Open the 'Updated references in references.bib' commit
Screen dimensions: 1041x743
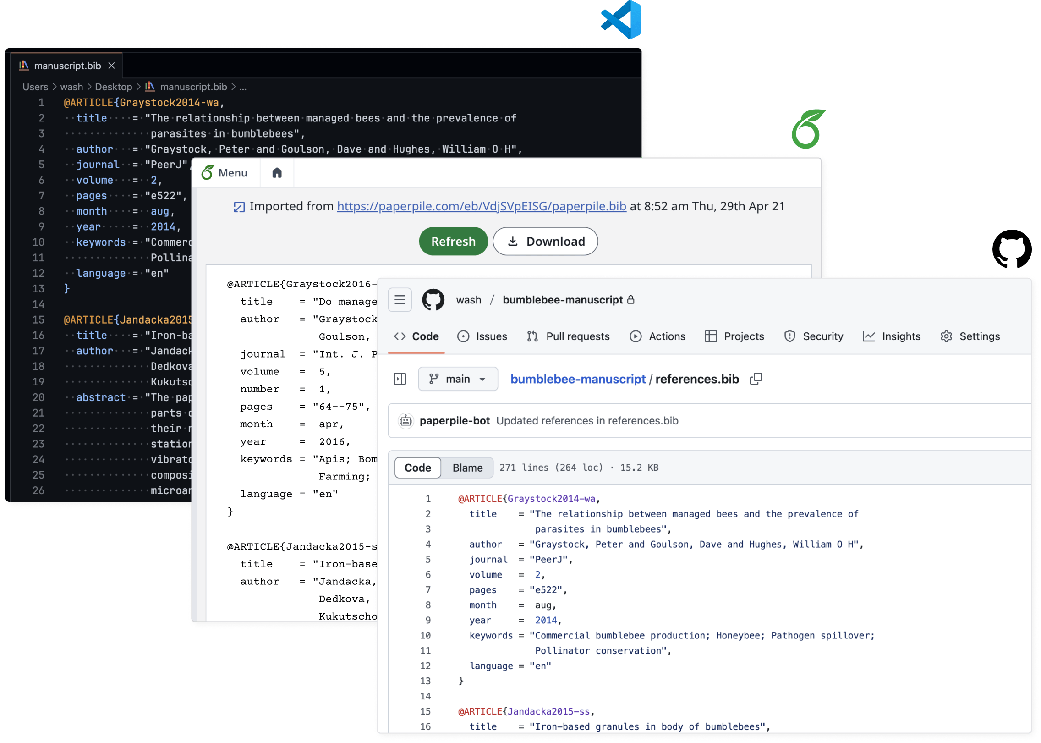[x=587, y=421]
